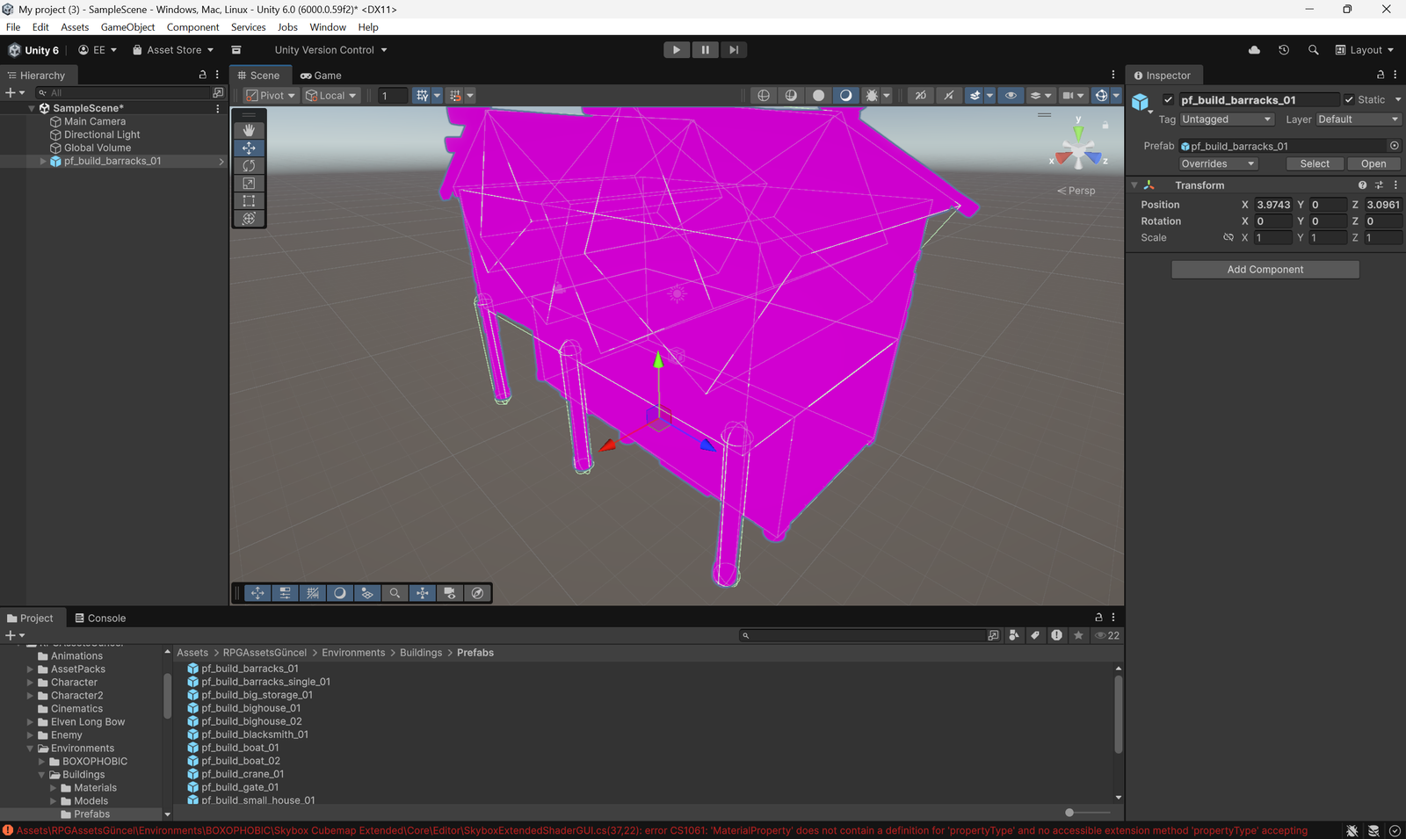
Task: Select the Hand view tool
Action: coord(249,130)
